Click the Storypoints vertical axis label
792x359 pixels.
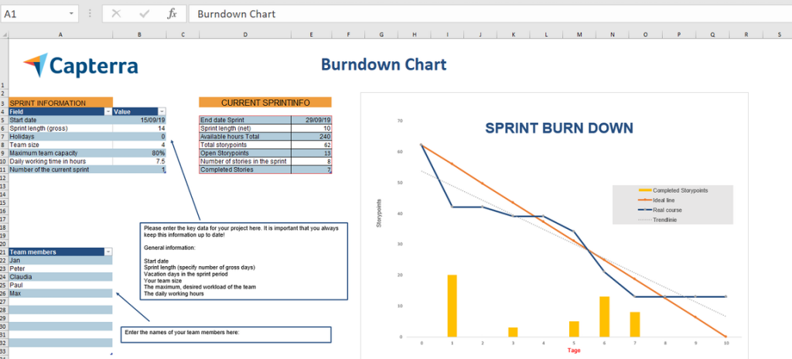[379, 213]
